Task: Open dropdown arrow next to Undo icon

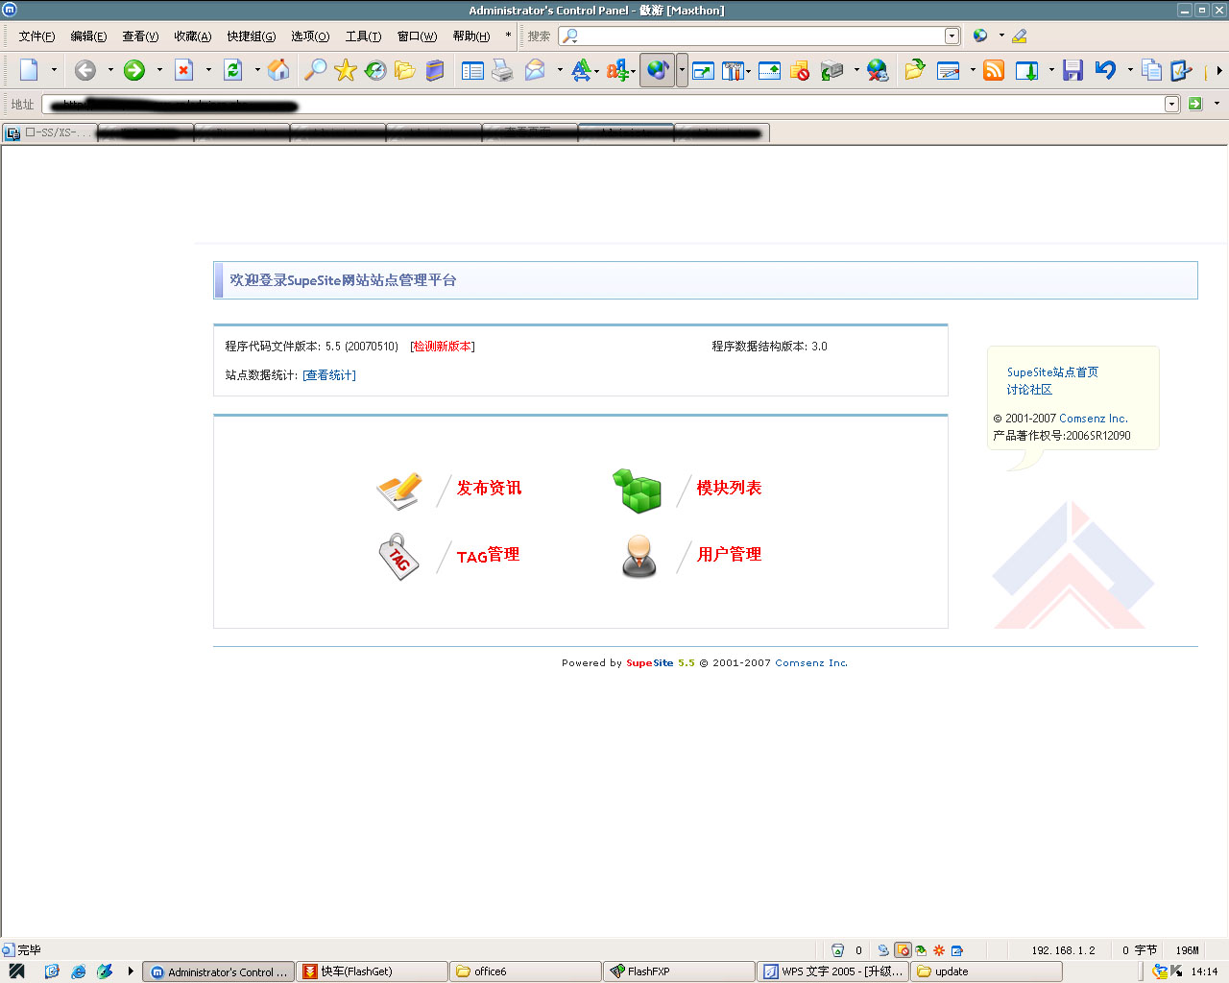Action: click(x=1130, y=70)
